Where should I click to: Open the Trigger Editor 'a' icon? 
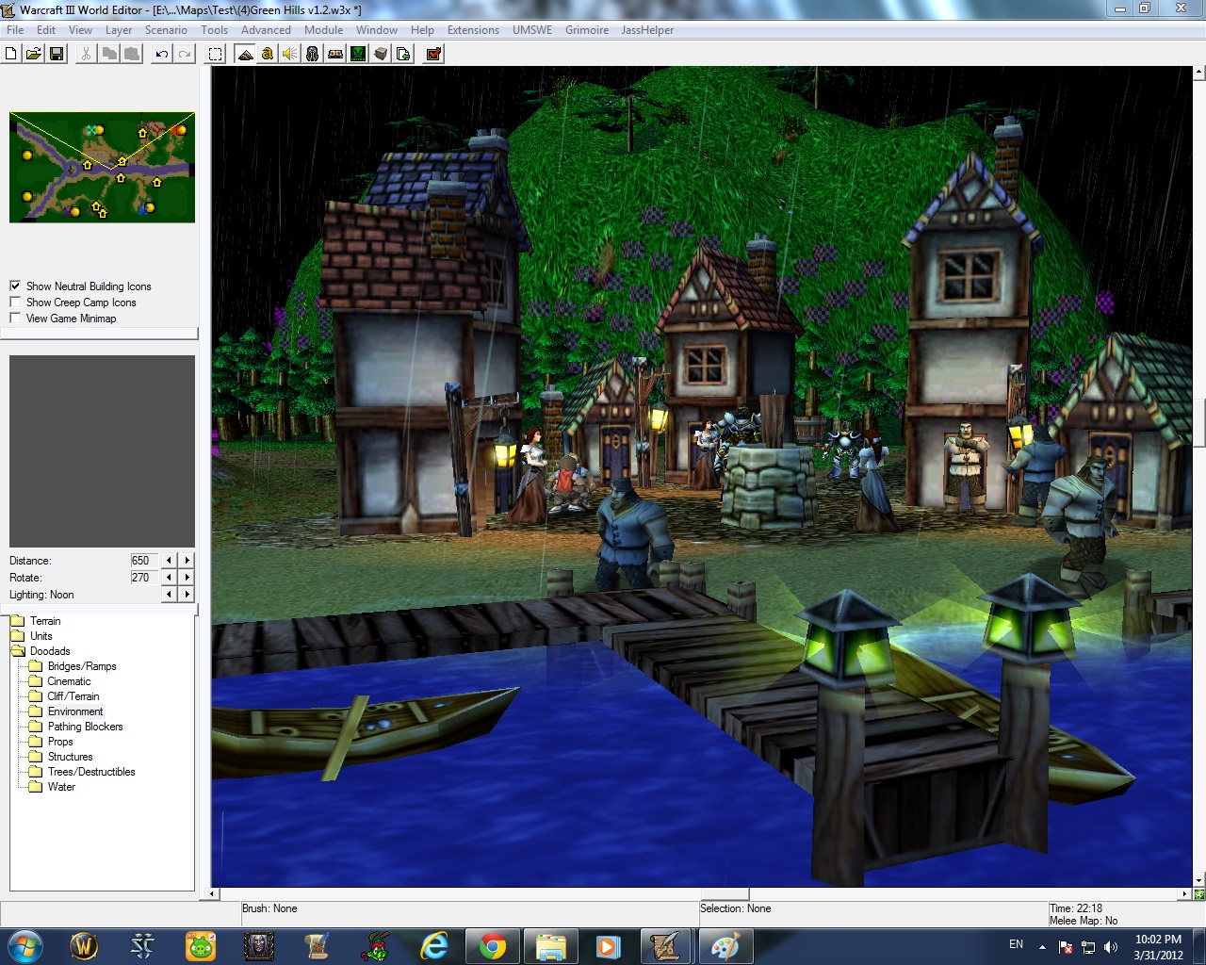268,54
